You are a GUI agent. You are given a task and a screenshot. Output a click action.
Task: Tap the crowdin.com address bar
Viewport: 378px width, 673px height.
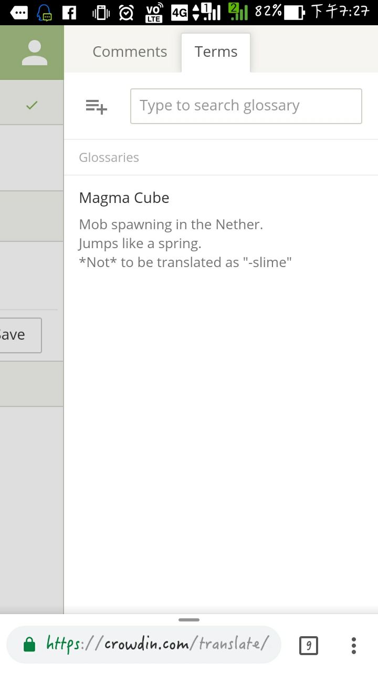pyautogui.click(x=157, y=644)
